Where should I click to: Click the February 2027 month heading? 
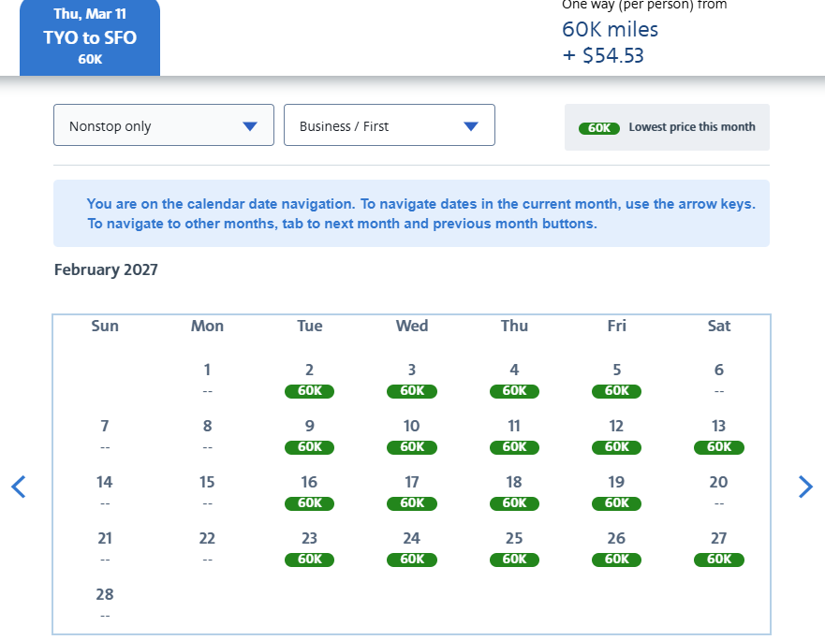(106, 269)
